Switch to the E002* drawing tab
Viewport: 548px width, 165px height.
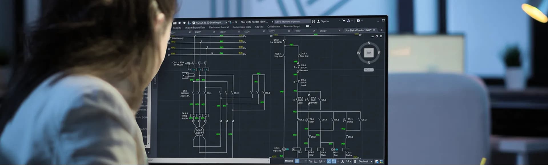tap(198, 32)
